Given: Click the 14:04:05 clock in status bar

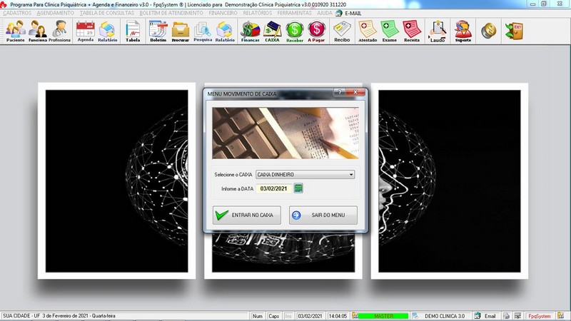Looking at the screenshot, I should coord(338,316).
